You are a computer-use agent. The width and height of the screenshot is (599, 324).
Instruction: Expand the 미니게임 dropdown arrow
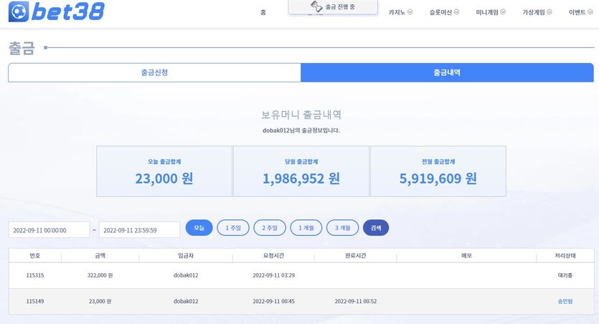click(503, 12)
